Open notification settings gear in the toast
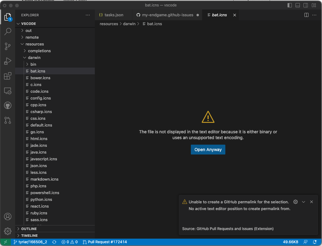The width and height of the screenshot is (322, 246). pyautogui.click(x=296, y=202)
